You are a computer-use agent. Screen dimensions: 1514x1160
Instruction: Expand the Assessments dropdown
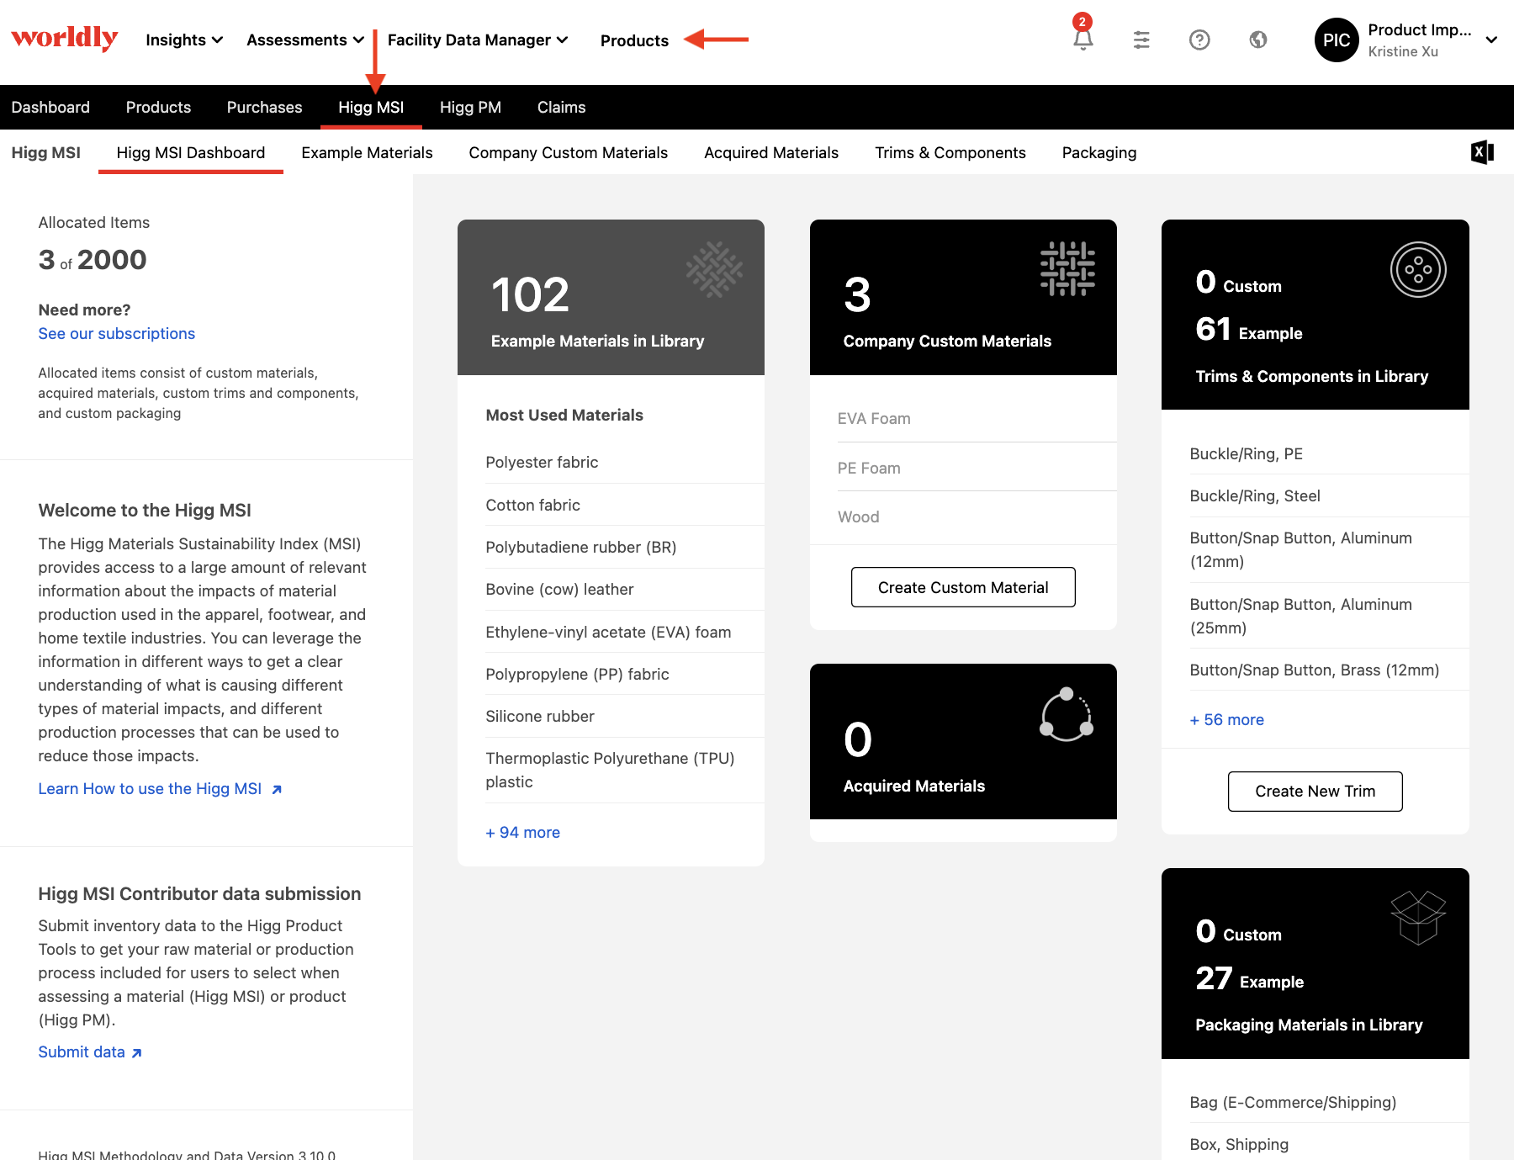[305, 40]
